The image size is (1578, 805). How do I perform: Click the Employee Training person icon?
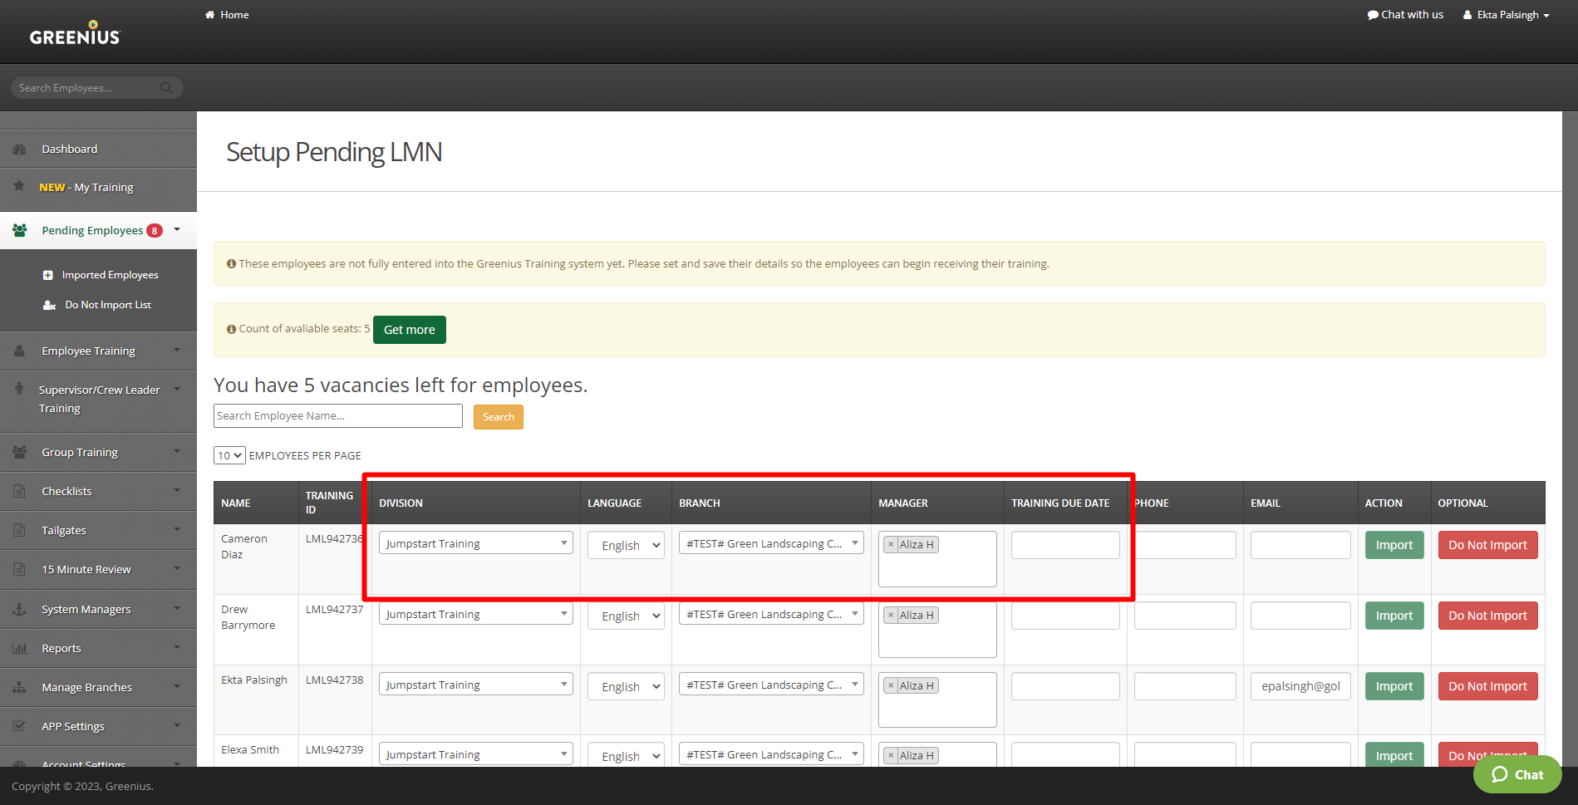[x=19, y=351]
